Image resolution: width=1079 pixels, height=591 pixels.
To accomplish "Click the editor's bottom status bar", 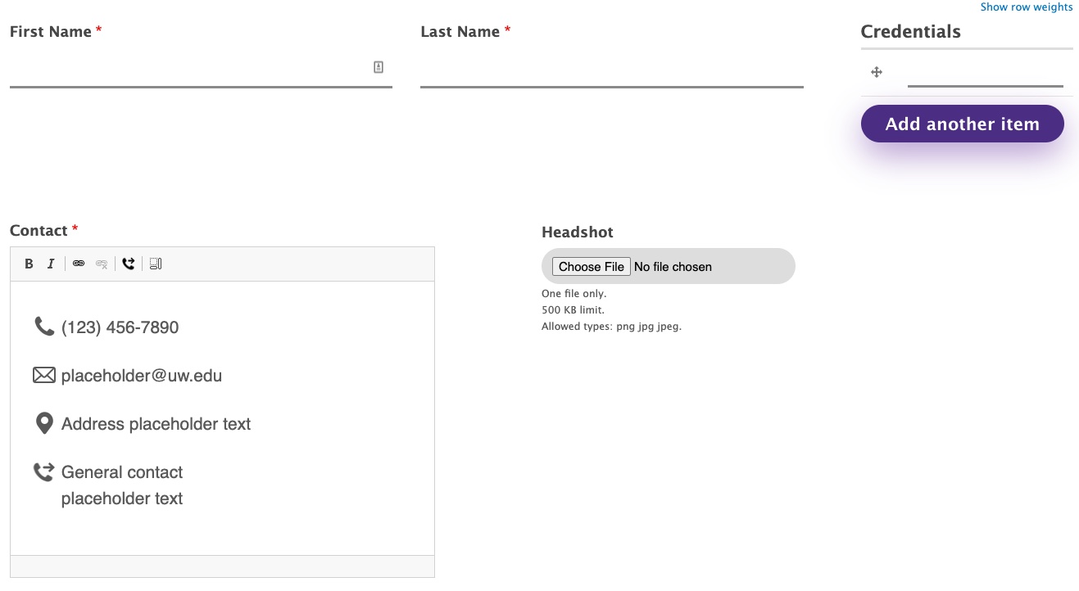I will [222, 566].
